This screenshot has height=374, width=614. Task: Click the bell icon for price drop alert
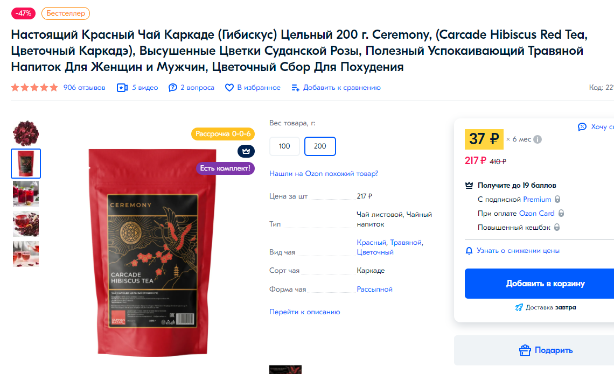pyautogui.click(x=469, y=251)
